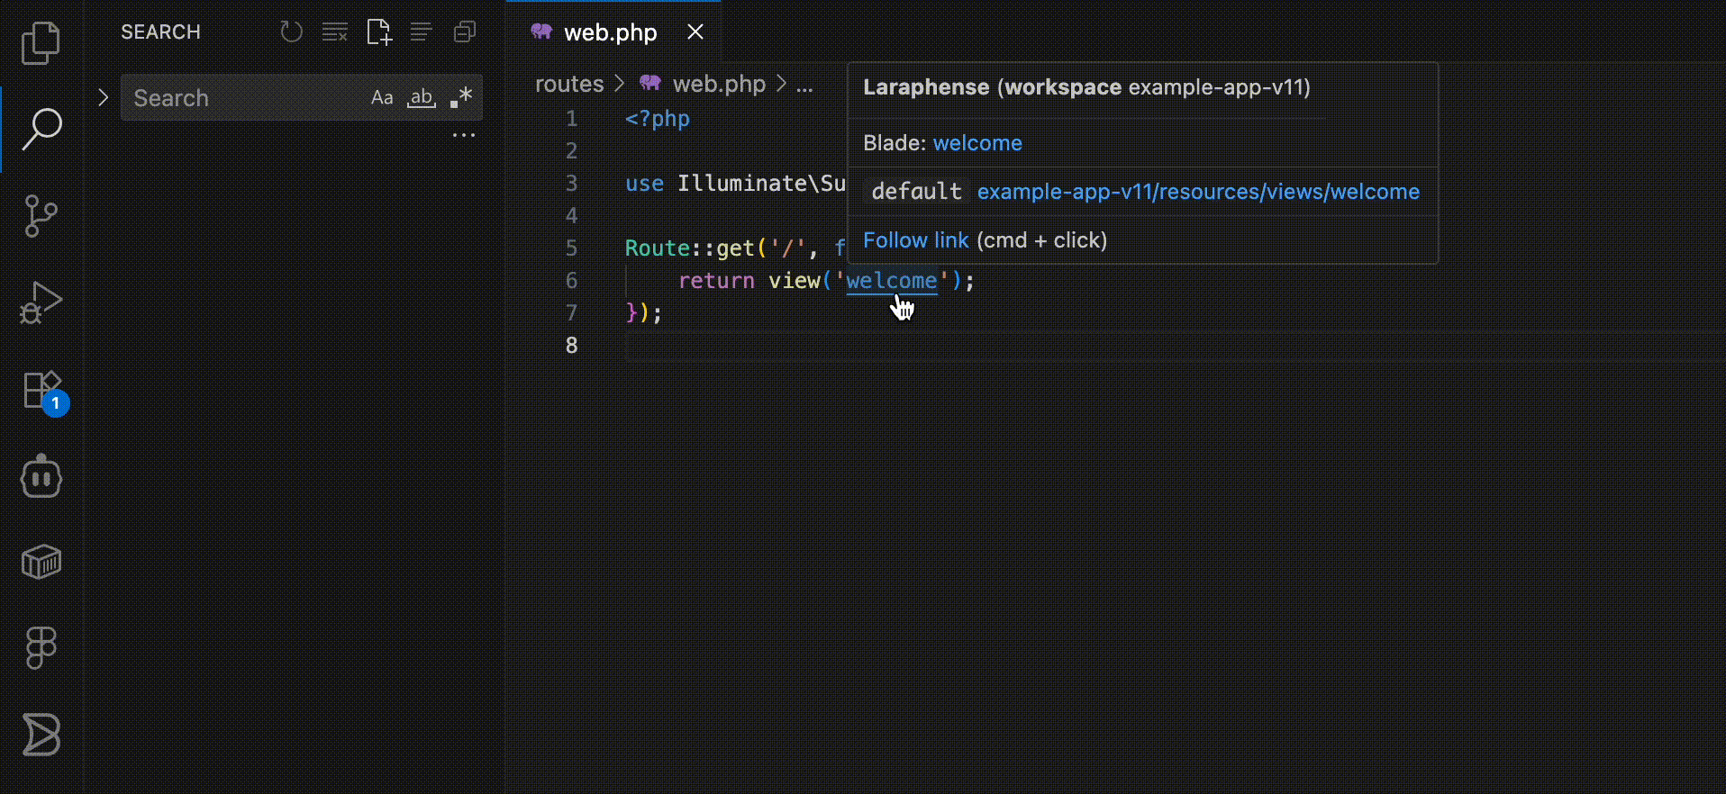Screen dimensions: 1726x794
Task: Collapse all search results icon
Action: click(465, 32)
